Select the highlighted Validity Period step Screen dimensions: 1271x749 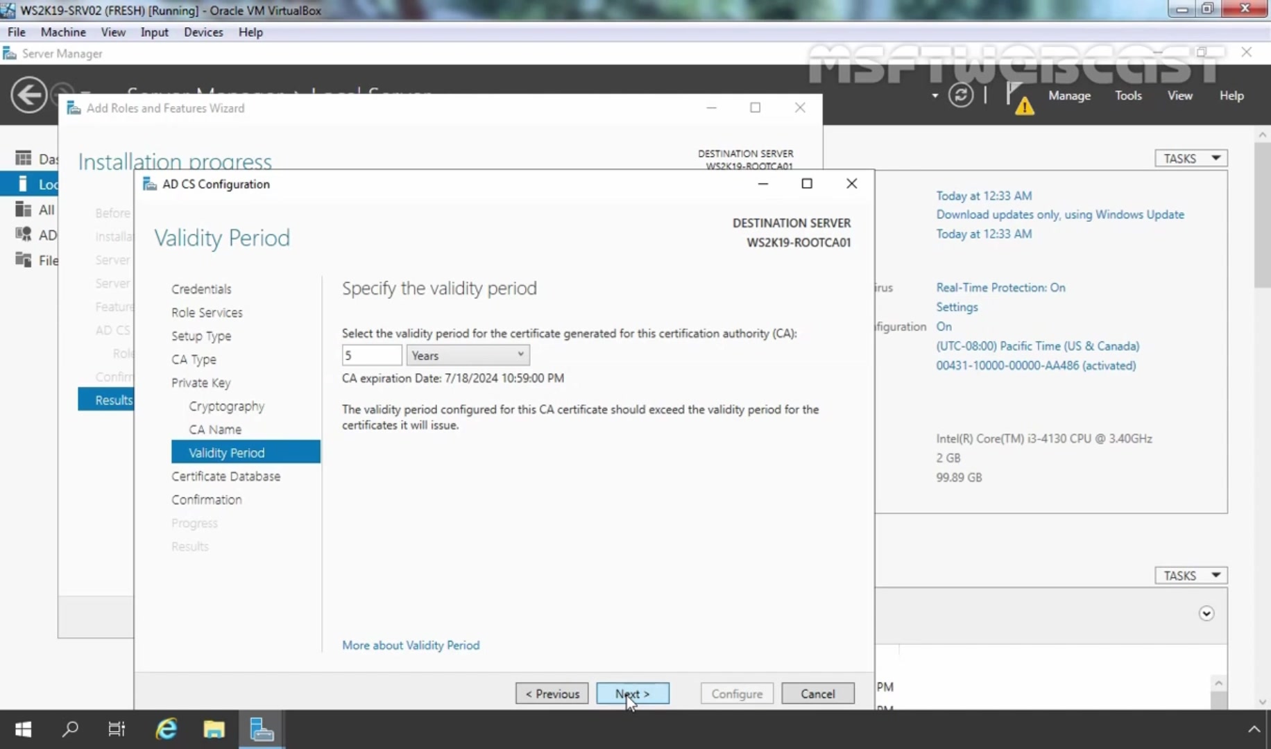[x=246, y=452]
